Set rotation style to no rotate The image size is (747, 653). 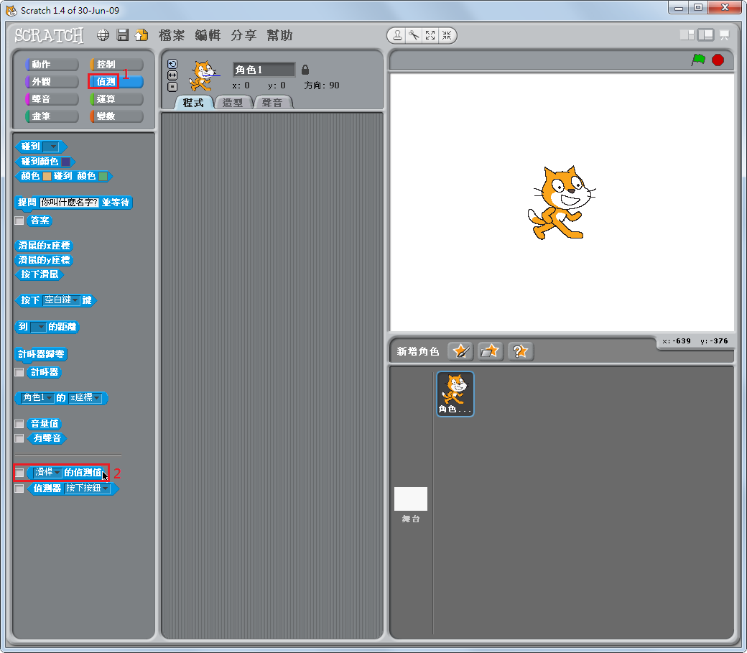click(x=172, y=87)
